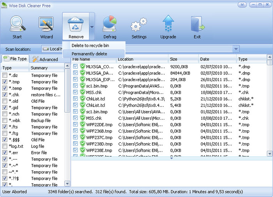Image resolution: width=273 pixels, height=197 pixels.
Task: Click sc1.bin.tmp in ProgramData\AVAS row
Action: (97, 86)
